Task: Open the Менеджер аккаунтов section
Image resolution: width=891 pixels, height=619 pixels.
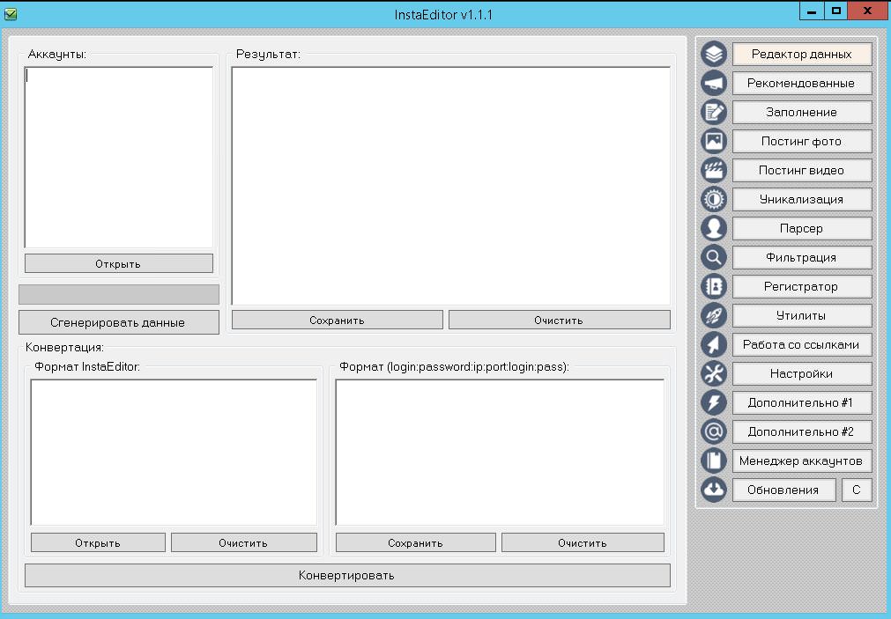Action: click(801, 461)
